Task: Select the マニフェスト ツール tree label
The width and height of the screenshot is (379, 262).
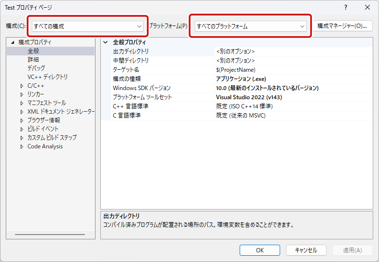Action: pyautogui.click(x=47, y=103)
